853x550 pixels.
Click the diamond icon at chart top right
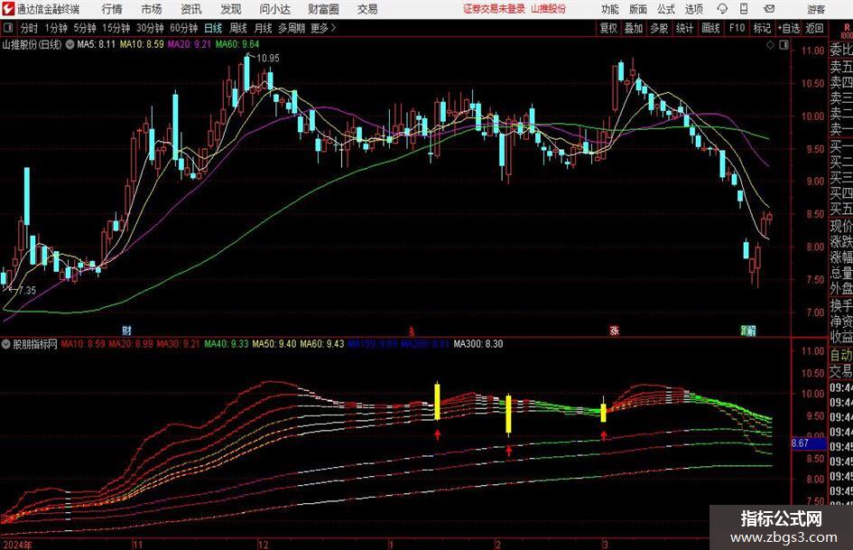click(770, 45)
